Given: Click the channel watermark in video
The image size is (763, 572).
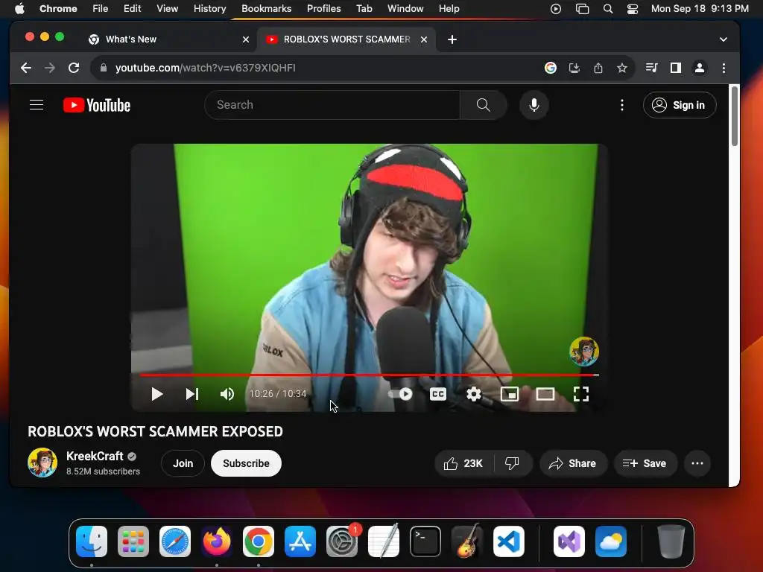Looking at the screenshot, I should pos(584,352).
